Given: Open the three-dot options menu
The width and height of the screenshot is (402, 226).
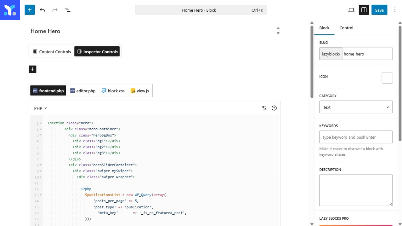Looking at the screenshot, I should point(395,10).
